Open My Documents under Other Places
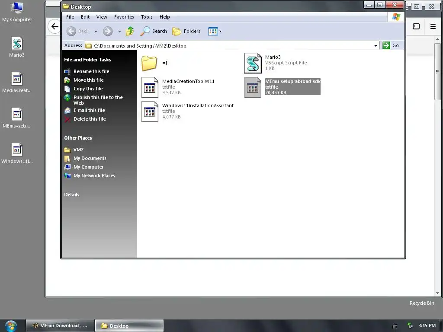443x332 pixels. [90, 158]
